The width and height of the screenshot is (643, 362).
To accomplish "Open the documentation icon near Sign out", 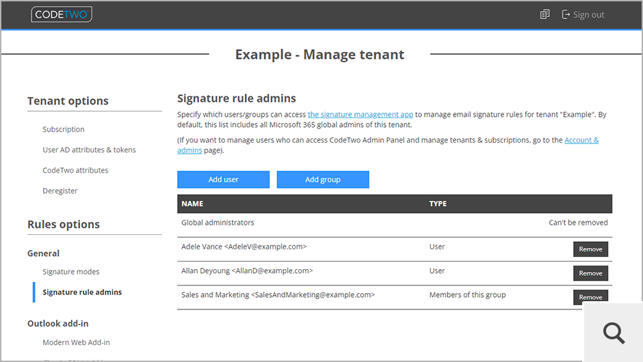I will click(544, 14).
